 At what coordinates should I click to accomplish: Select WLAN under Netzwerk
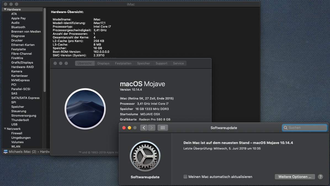tap(15, 146)
